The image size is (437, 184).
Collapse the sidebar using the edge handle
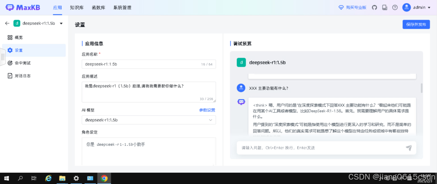(x=3, y=57)
